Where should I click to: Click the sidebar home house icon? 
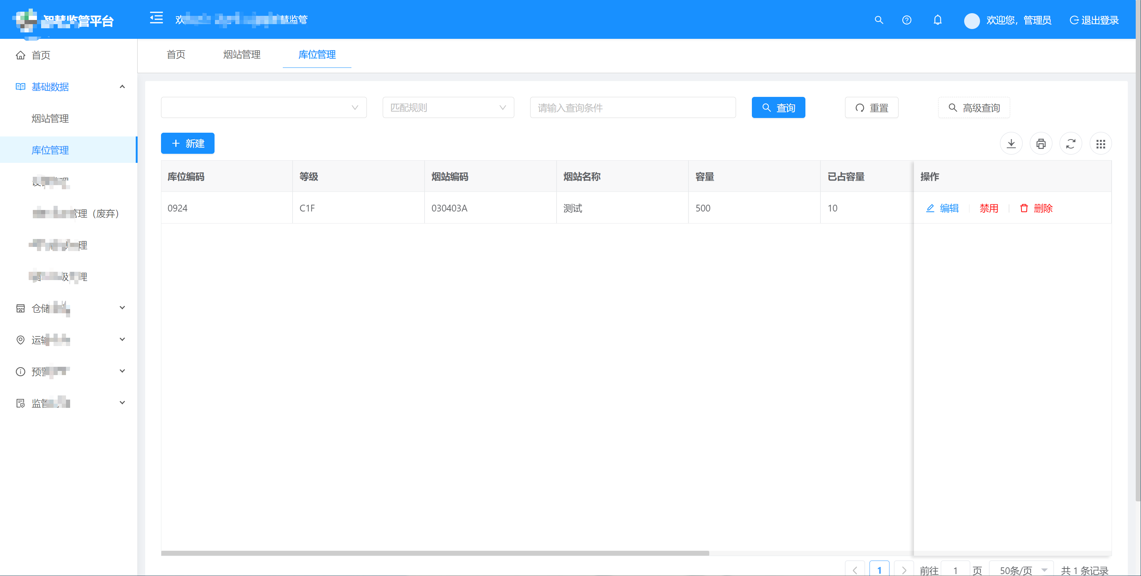tap(20, 55)
